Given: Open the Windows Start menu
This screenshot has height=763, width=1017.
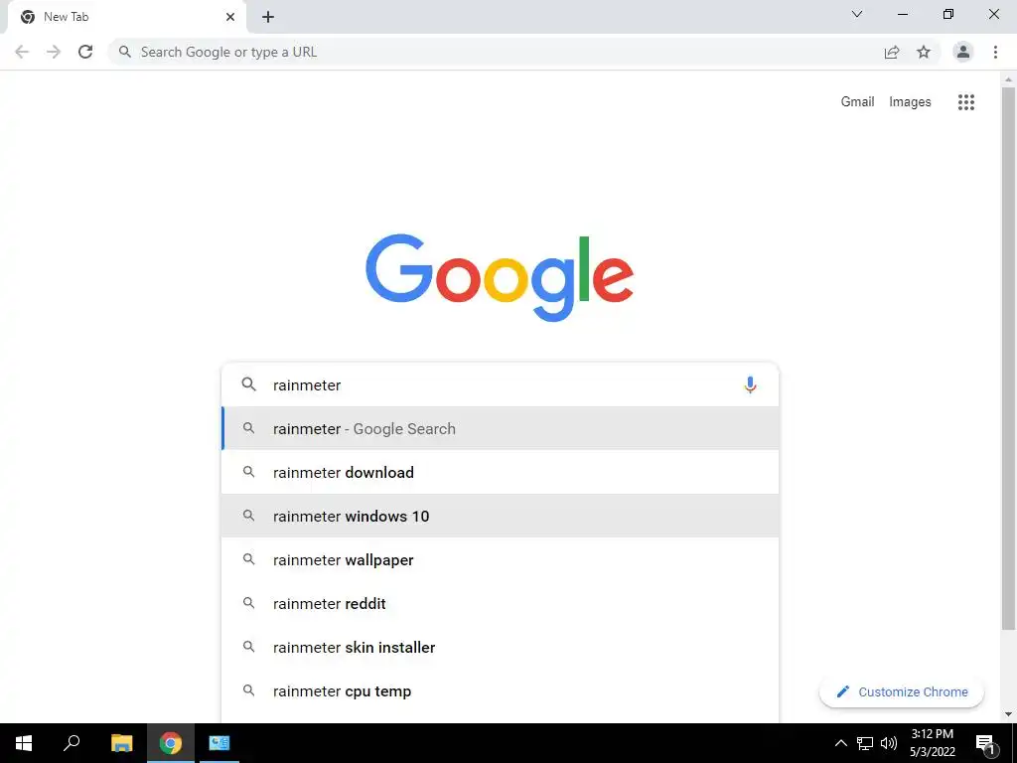Looking at the screenshot, I should coord(24,743).
